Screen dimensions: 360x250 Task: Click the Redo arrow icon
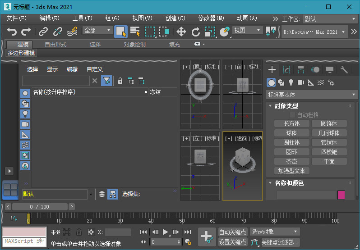[x=26, y=32]
